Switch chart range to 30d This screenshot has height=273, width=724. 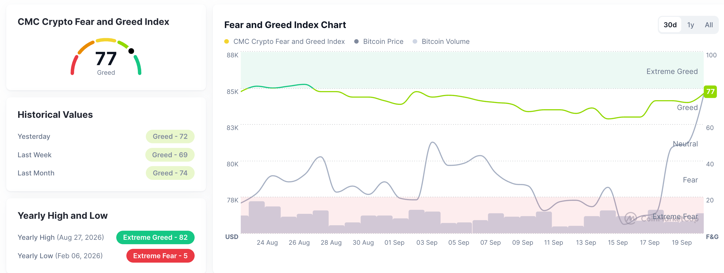[670, 25]
